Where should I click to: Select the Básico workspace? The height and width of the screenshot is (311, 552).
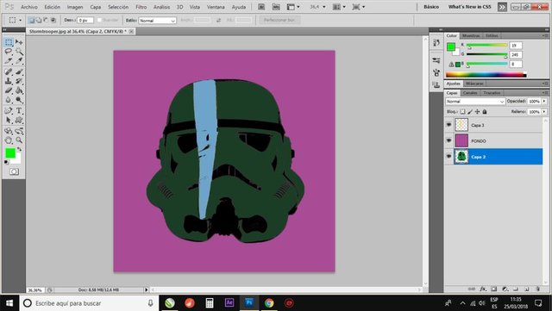click(x=431, y=7)
